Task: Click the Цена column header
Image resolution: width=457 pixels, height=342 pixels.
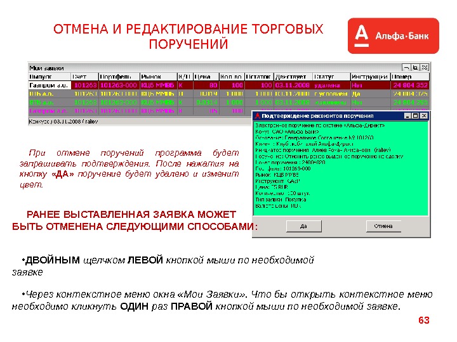Action: click(206, 77)
